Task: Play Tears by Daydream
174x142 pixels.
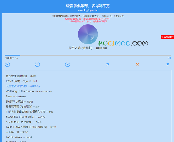Action: (x=16, y=96)
